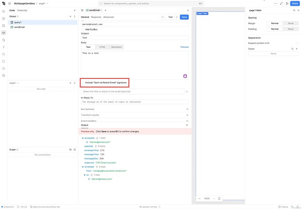Open a new query tab with plus
This screenshot has width=302, height=209.
[x=105, y=10]
